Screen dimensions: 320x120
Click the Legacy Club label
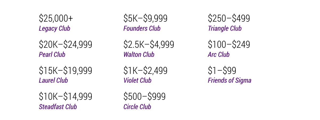[54, 29]
